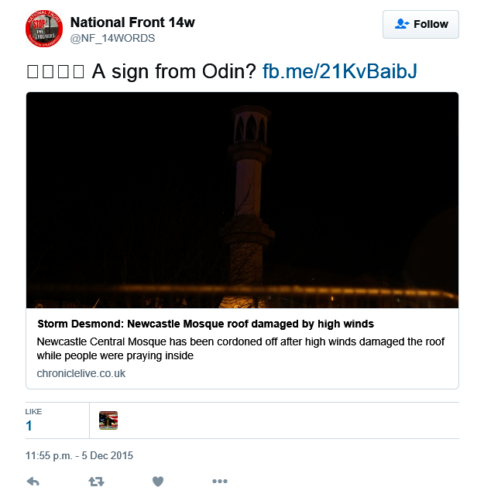
Task: Click the National Front profile avatar
Action: [43, 29]
